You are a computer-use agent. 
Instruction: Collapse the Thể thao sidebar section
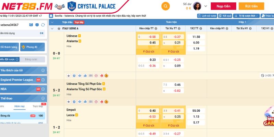point(43,98)
